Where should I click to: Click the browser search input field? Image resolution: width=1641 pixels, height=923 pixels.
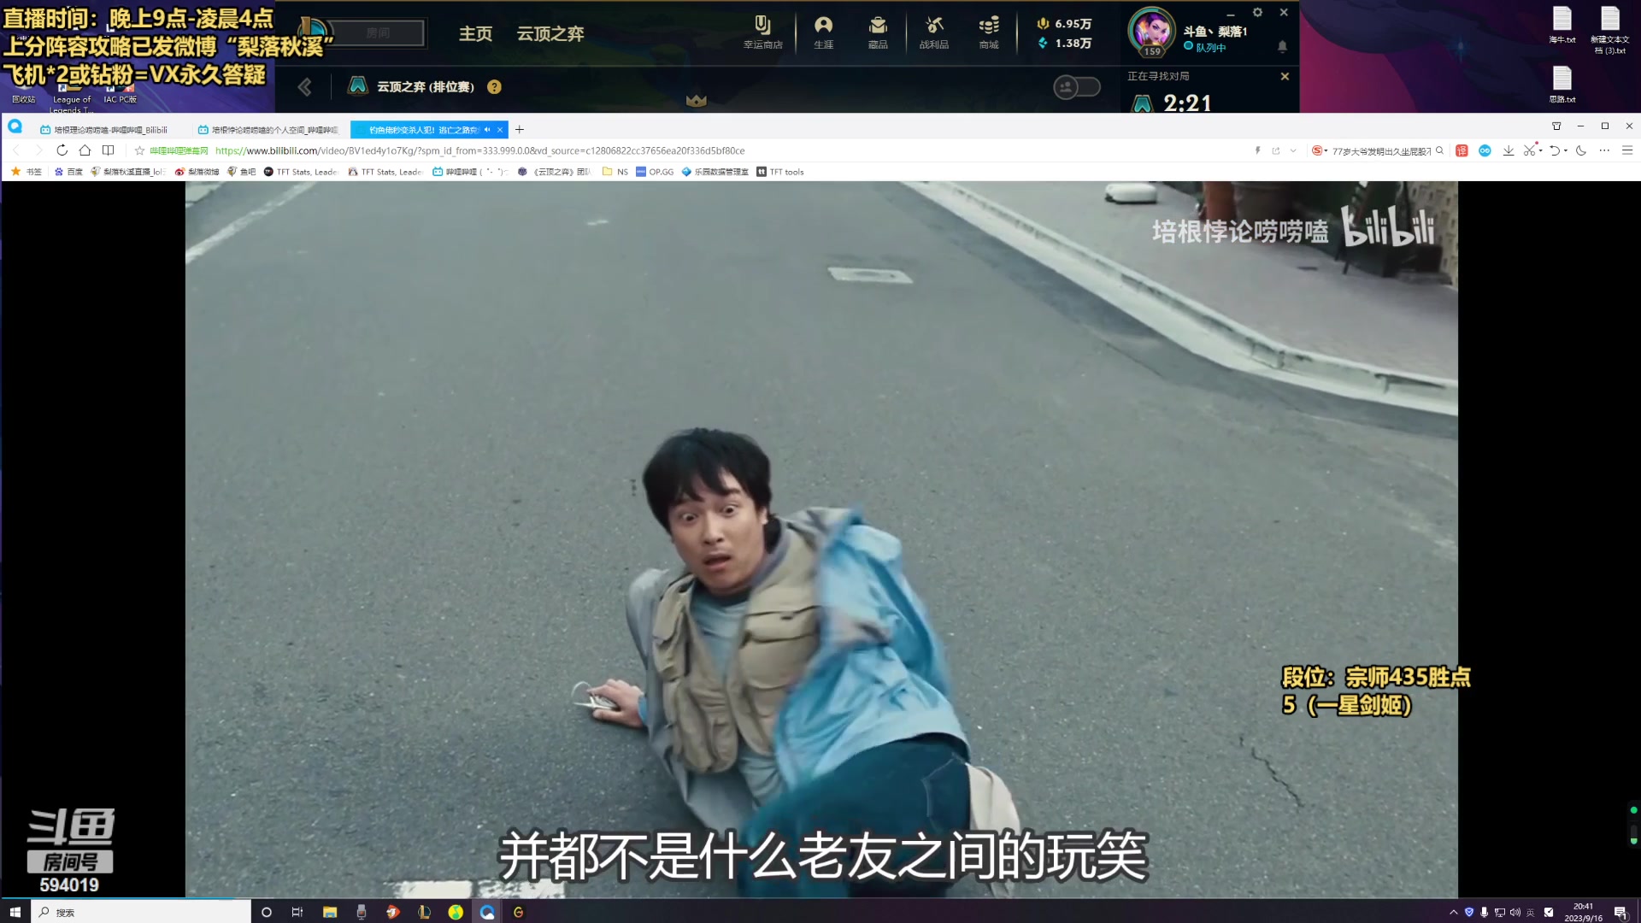click(1381, 151)
